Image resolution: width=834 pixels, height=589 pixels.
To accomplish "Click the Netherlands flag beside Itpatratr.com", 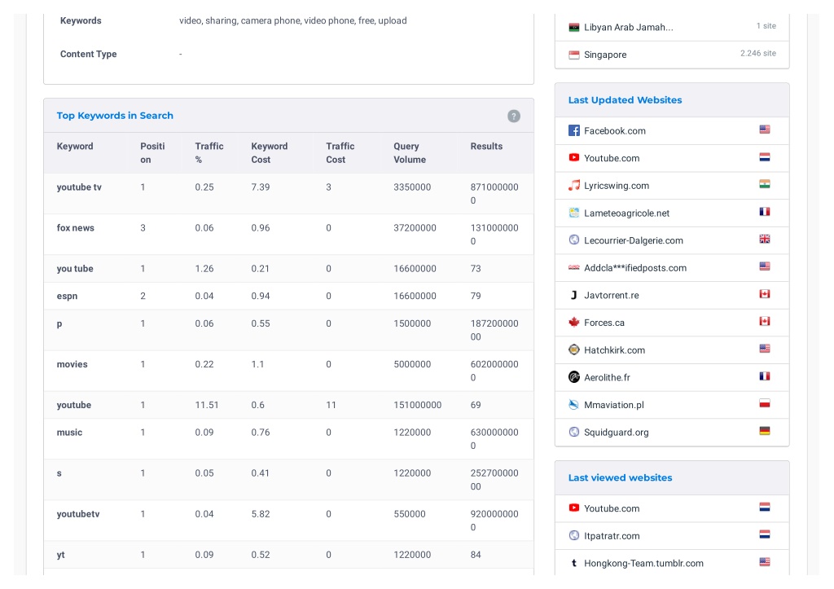I will click(x=764, y=534).
